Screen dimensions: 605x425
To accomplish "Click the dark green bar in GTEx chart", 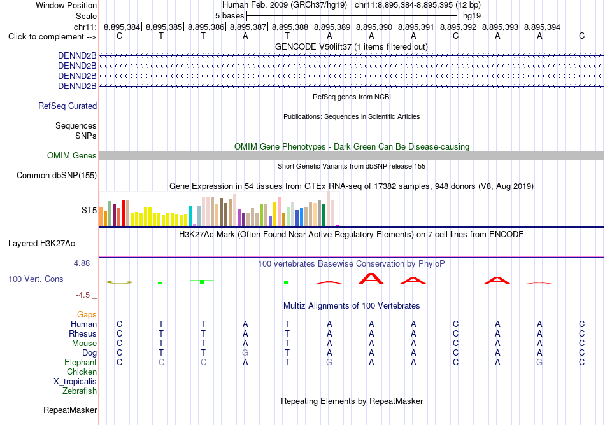I will pos(324,215).
